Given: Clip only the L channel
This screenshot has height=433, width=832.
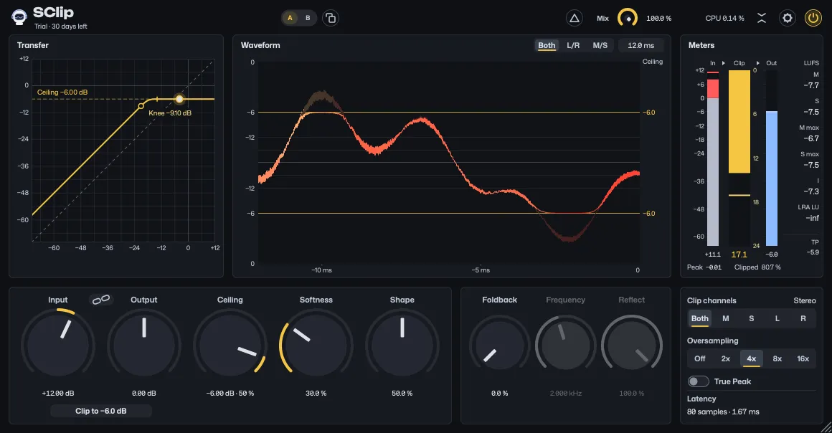Looking at the screenshot, I should tap(777, 318).
